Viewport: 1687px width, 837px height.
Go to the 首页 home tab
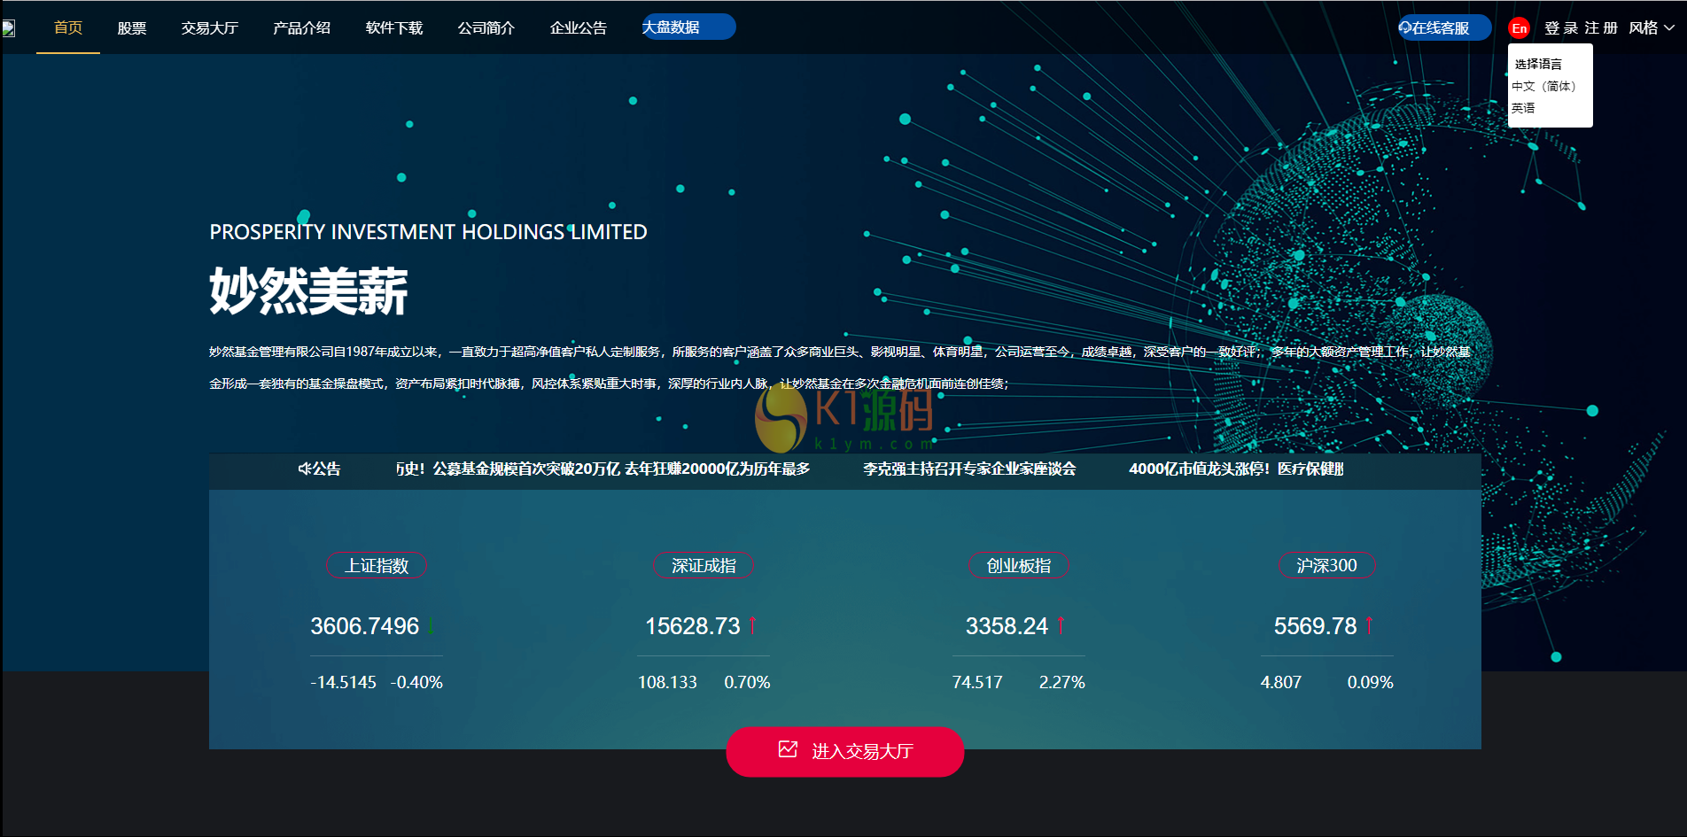[x=68, y=27]
